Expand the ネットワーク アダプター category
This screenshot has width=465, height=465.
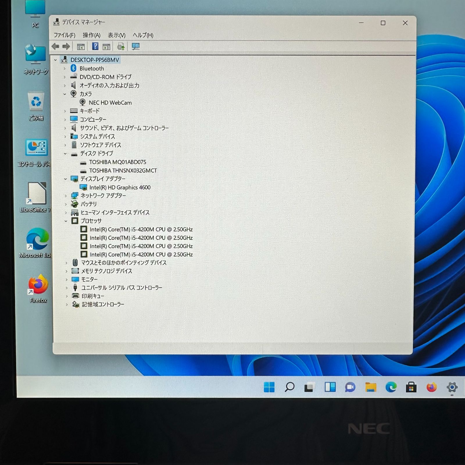click(x=65, y=196)
